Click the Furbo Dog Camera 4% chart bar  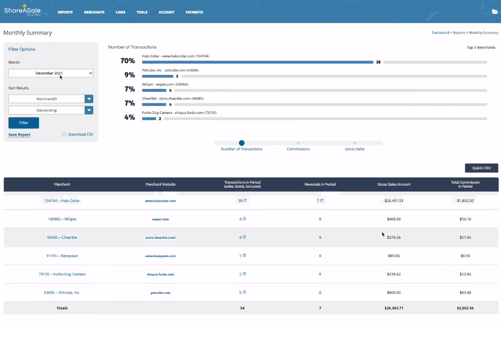[x=149, y=119]
